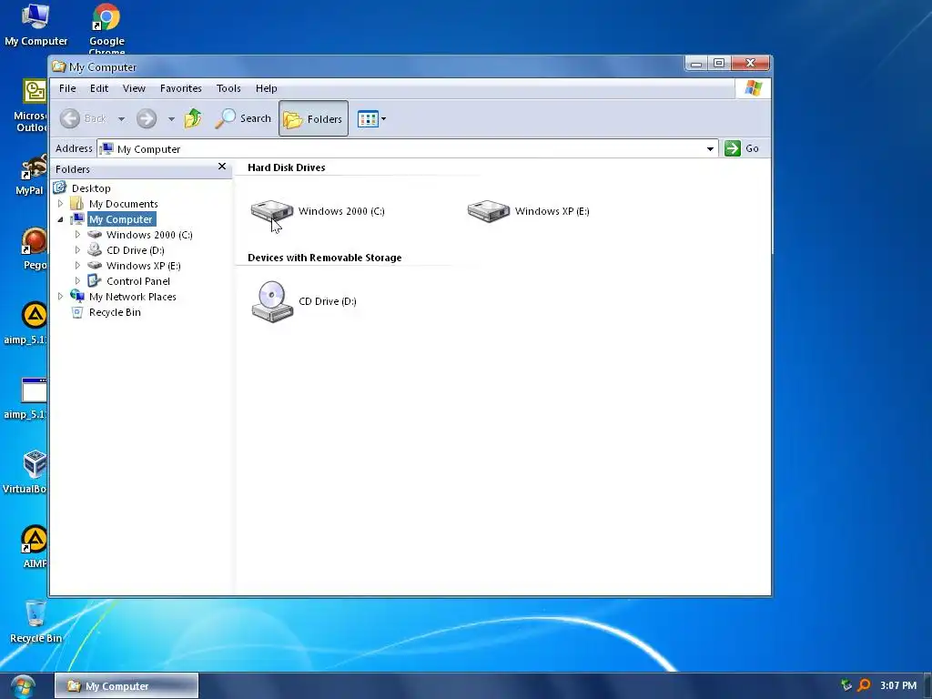Click Devices with Removable Storage header
This screenshot has height=699, width=932.
[x=325, y=258]
